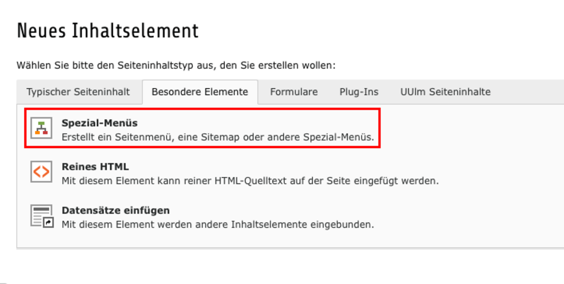Select the Datensätze einfügen title link
Screen dimensions: 564x284
click(x=116, y=210)
